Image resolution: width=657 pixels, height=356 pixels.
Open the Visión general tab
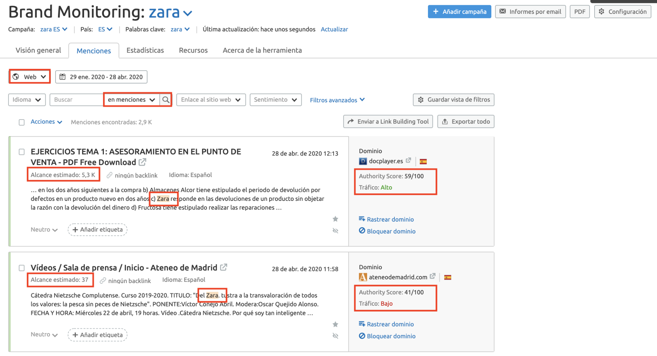click(38, 50)
